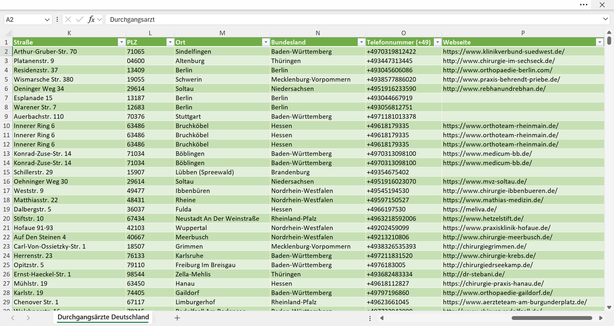Select the Chenover Str. 1 cell

tap(69, 302)
